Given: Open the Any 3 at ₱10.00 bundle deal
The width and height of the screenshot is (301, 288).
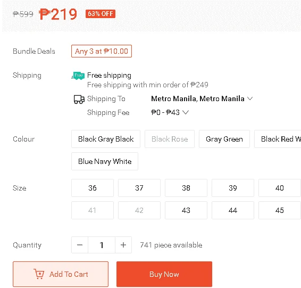Looking at the screenshot, I should point(102,51).
